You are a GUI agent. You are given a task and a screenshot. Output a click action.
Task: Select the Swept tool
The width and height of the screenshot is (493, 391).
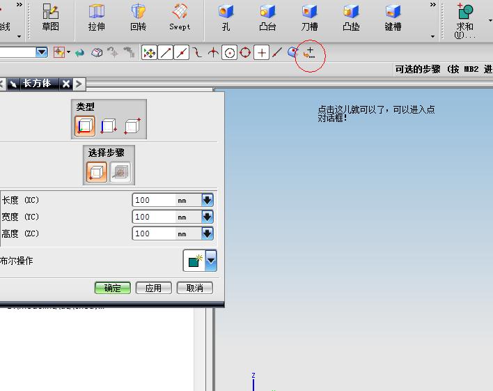180,17
